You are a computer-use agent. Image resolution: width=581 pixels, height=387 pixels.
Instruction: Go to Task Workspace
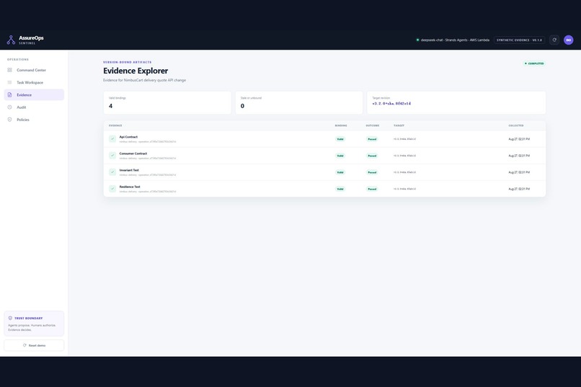(x=34, y=83)
